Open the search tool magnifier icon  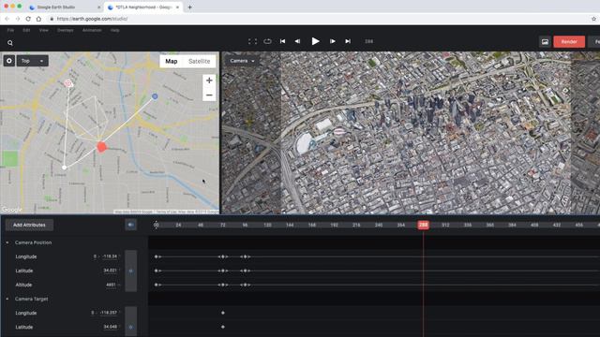(10, 43)
